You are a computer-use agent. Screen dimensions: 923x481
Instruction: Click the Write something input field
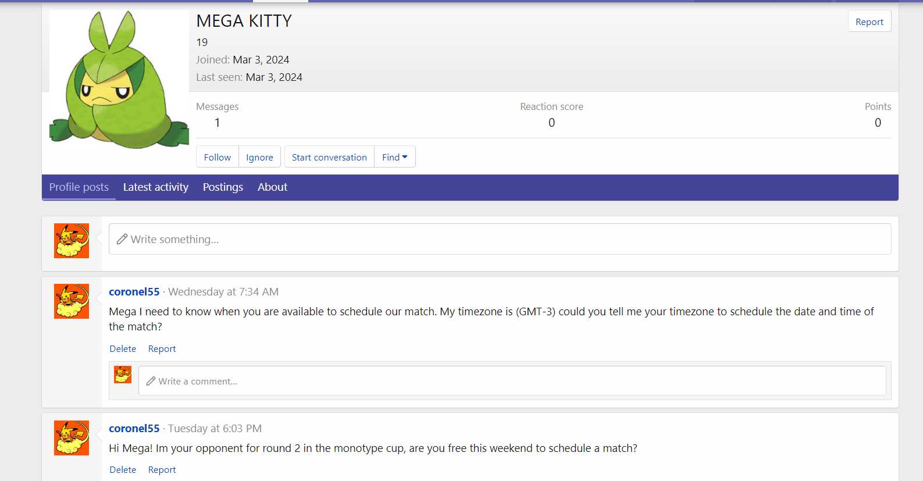point(499,239)
